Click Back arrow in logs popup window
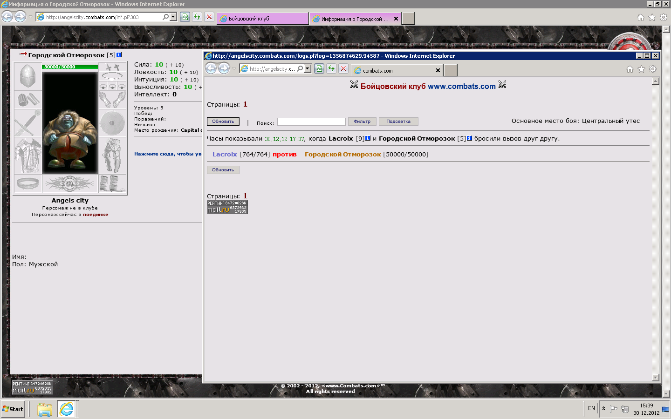The image size is (671, 419). point(211,68)
